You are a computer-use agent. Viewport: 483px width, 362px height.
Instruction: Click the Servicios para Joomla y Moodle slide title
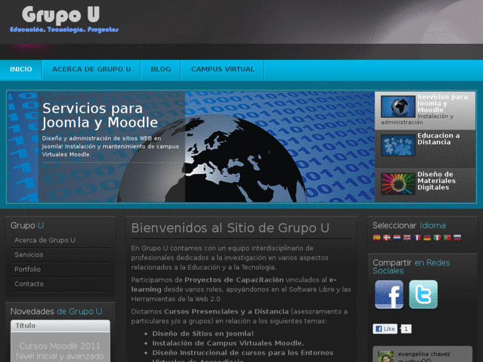coord(100,116)
